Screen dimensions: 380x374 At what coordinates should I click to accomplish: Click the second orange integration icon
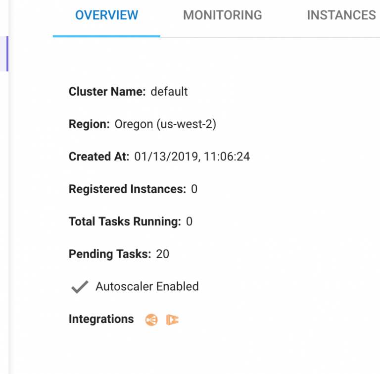click(x=172, y=320)
